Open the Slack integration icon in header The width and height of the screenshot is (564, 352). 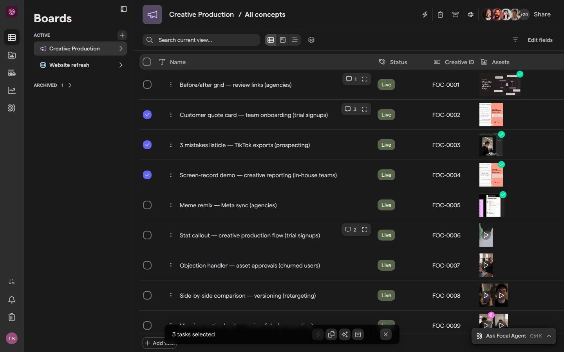point(471,14)
